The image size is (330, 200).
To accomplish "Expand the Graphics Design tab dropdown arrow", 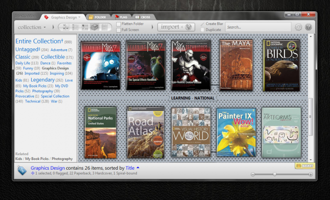I will (79, 17).
